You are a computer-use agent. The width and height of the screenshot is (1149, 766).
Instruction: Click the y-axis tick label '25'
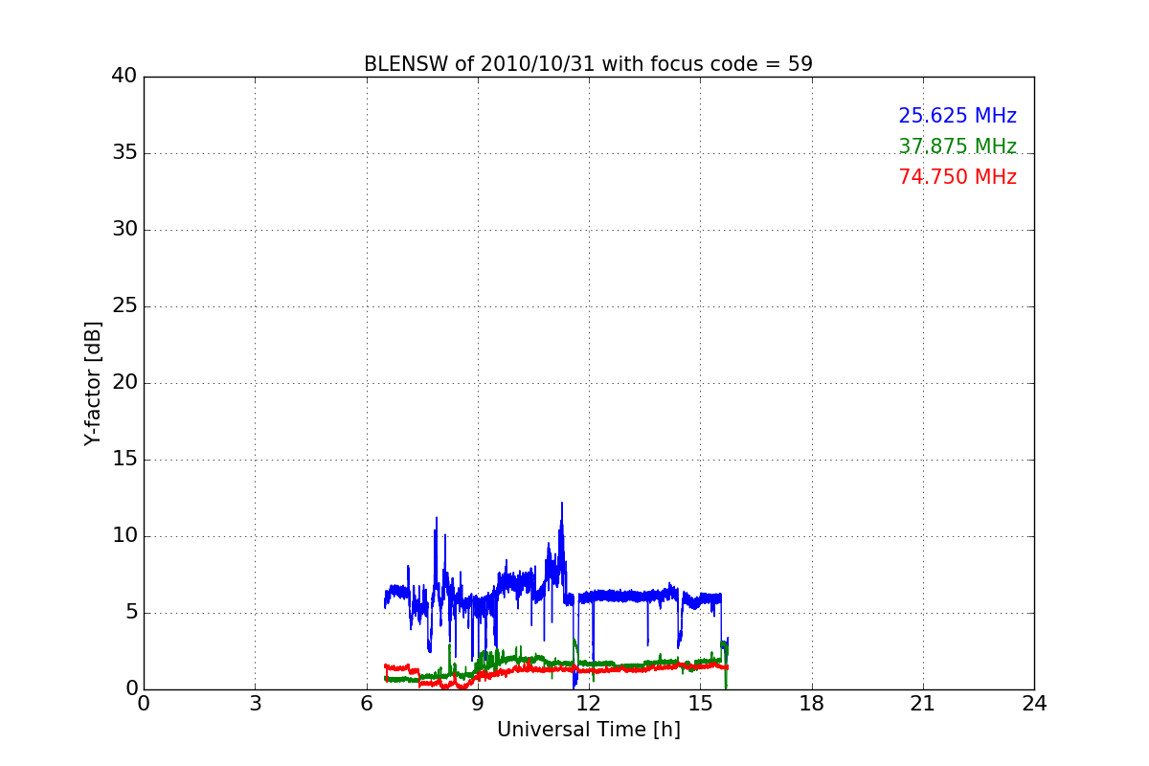124,306
